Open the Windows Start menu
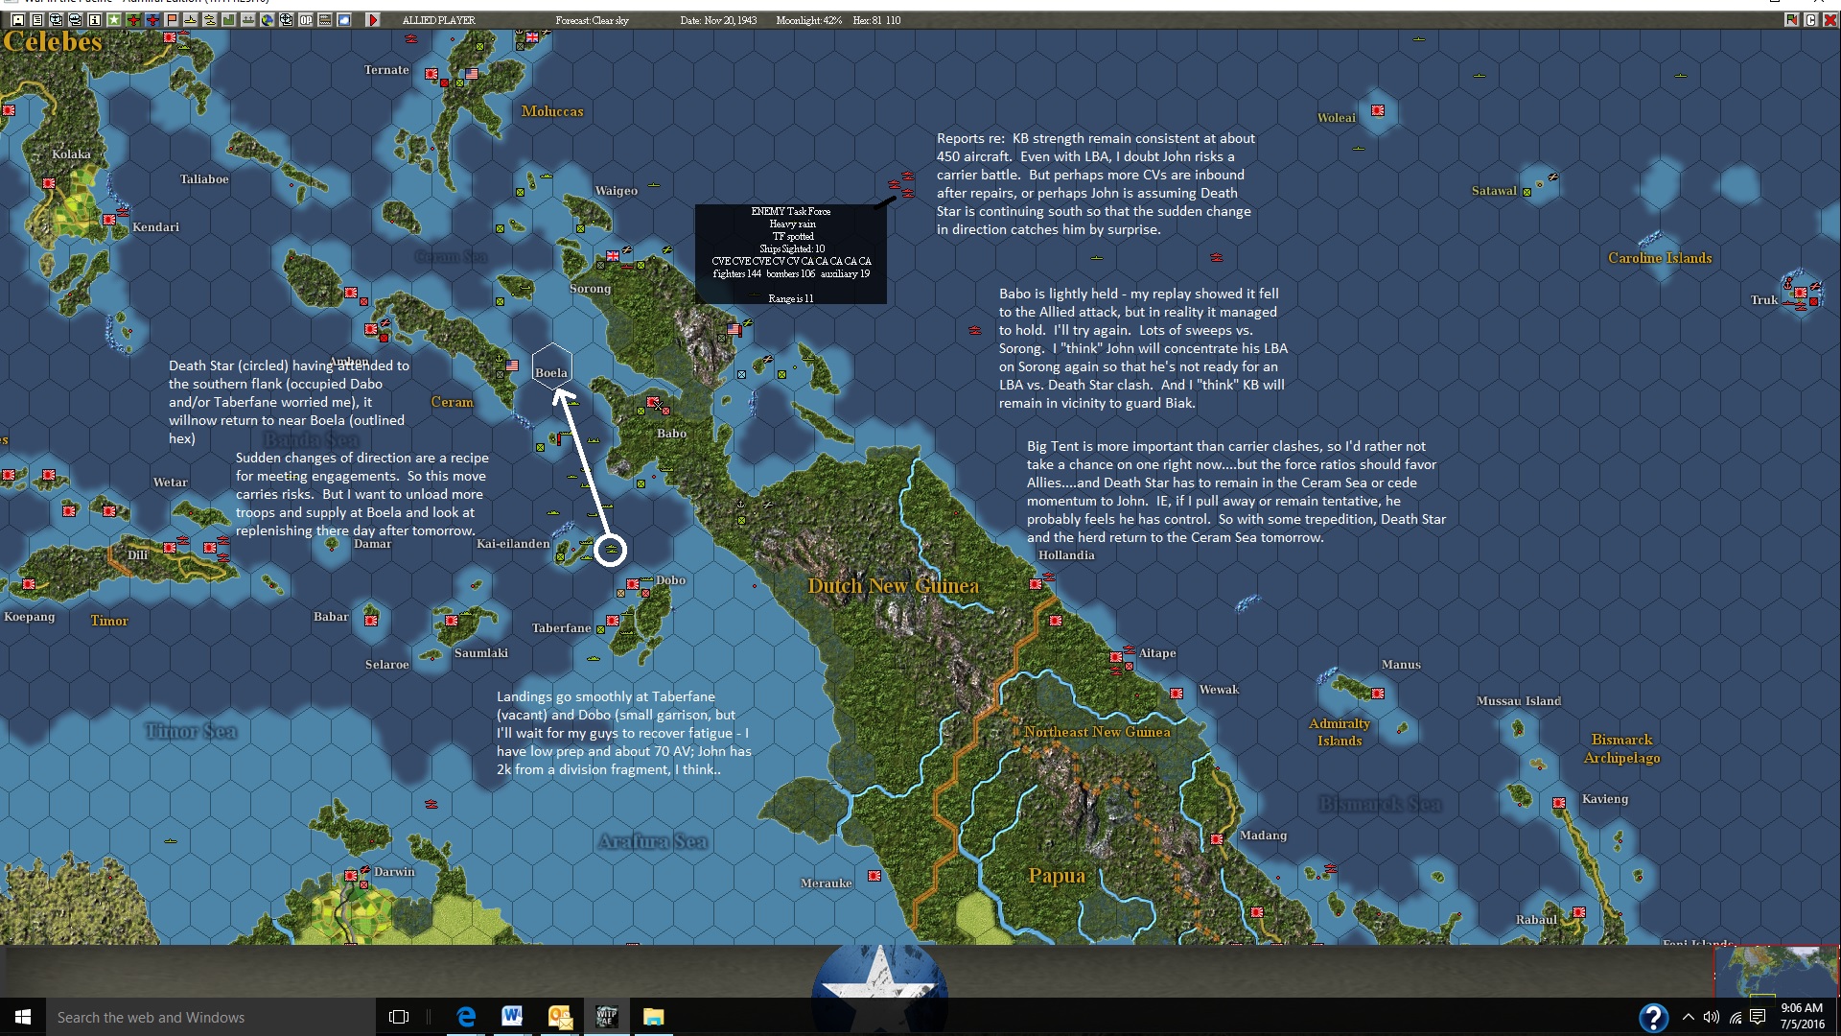Viewport: 1841px width, 1036px height. 23,1017
